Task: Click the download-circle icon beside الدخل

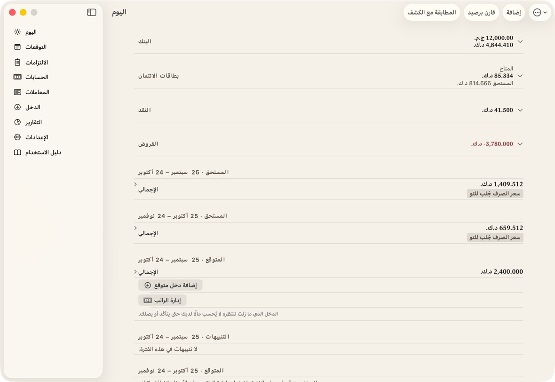Action: pos(17,107)
